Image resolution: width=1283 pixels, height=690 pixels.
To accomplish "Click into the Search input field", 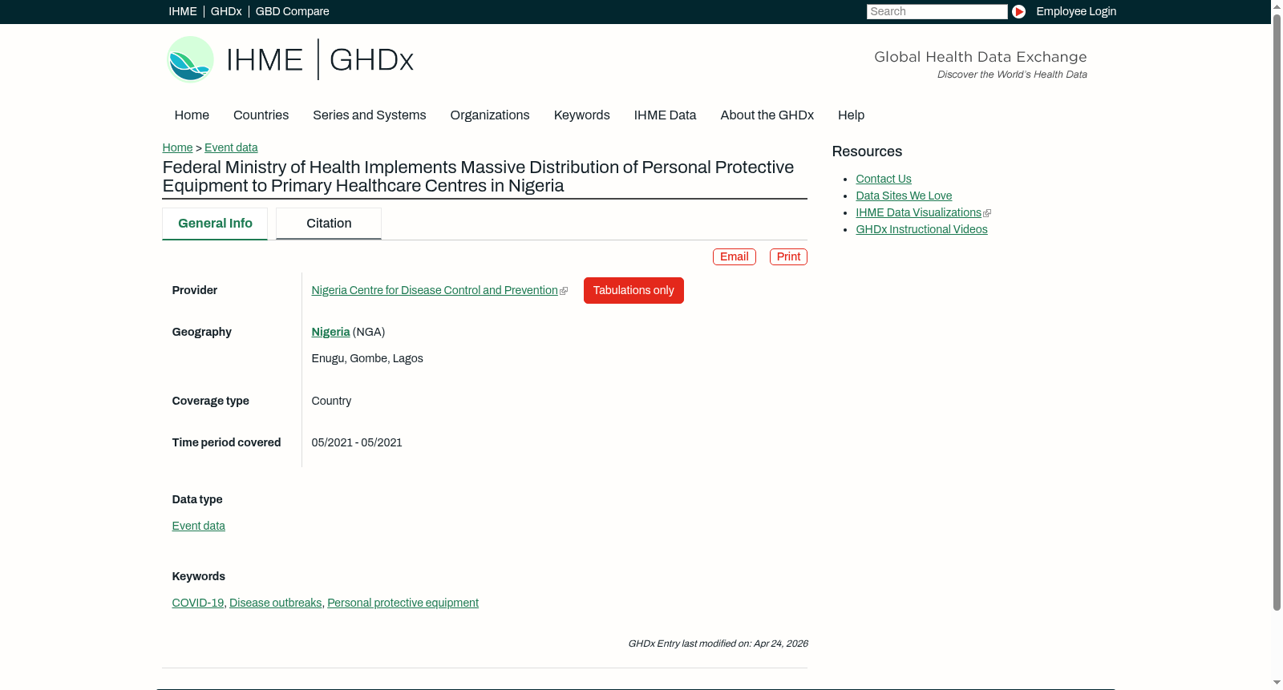I will 937,11.
